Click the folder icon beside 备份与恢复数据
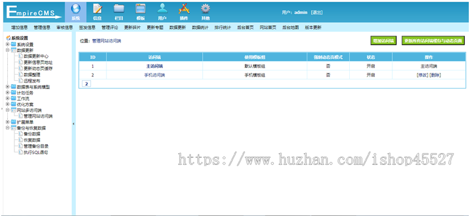The width and height of the screenshot is (470, 217). point(14,128)
